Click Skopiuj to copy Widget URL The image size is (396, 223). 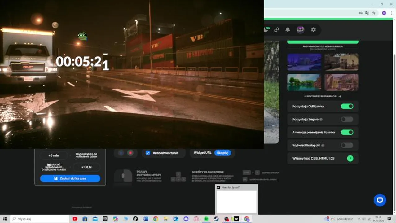click(x=222, y=153)
